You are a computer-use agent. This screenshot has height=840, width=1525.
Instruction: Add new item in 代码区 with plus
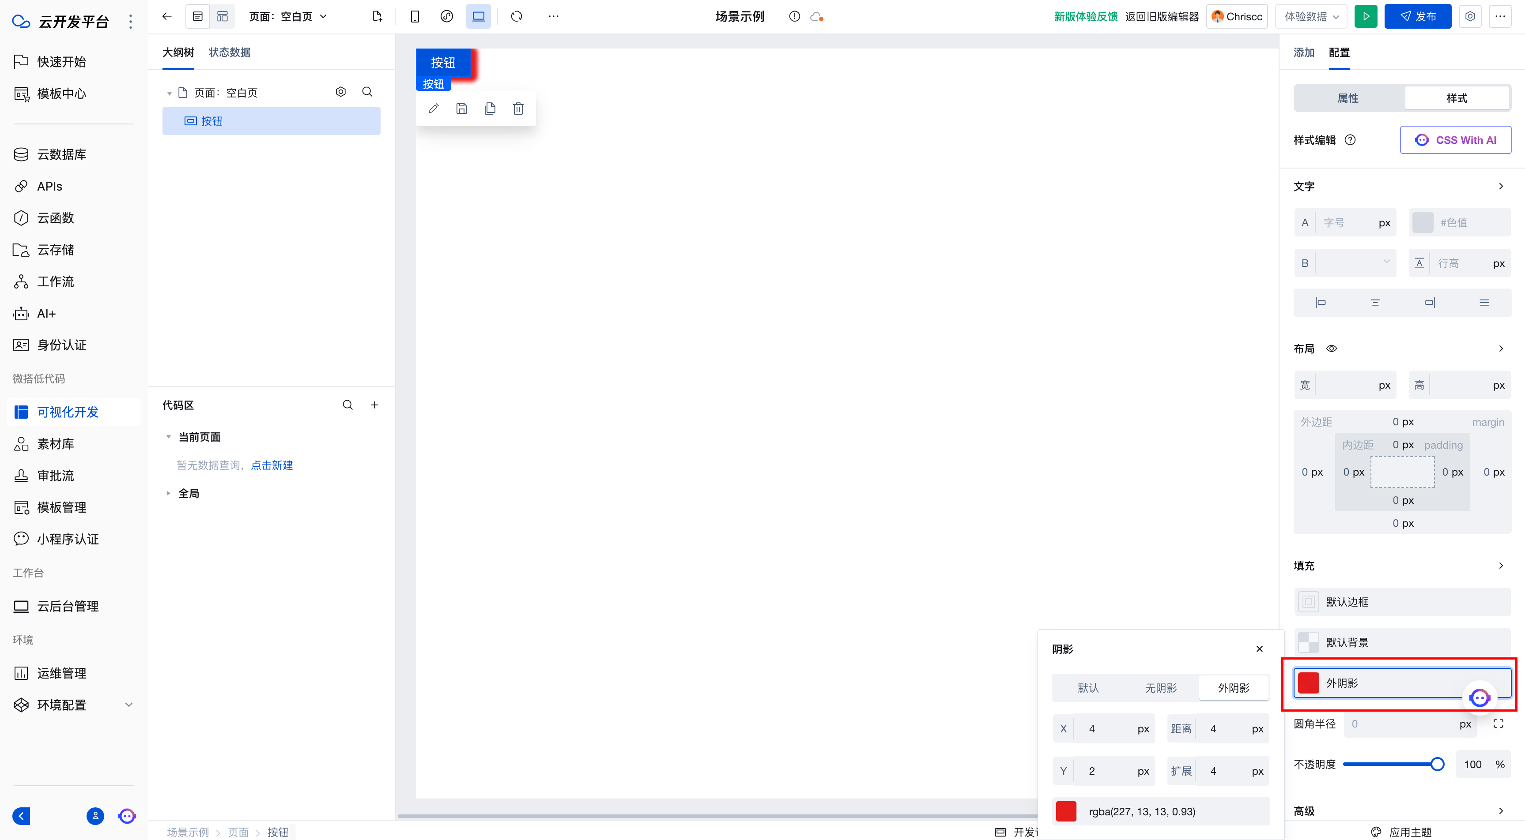pos(374,405)
